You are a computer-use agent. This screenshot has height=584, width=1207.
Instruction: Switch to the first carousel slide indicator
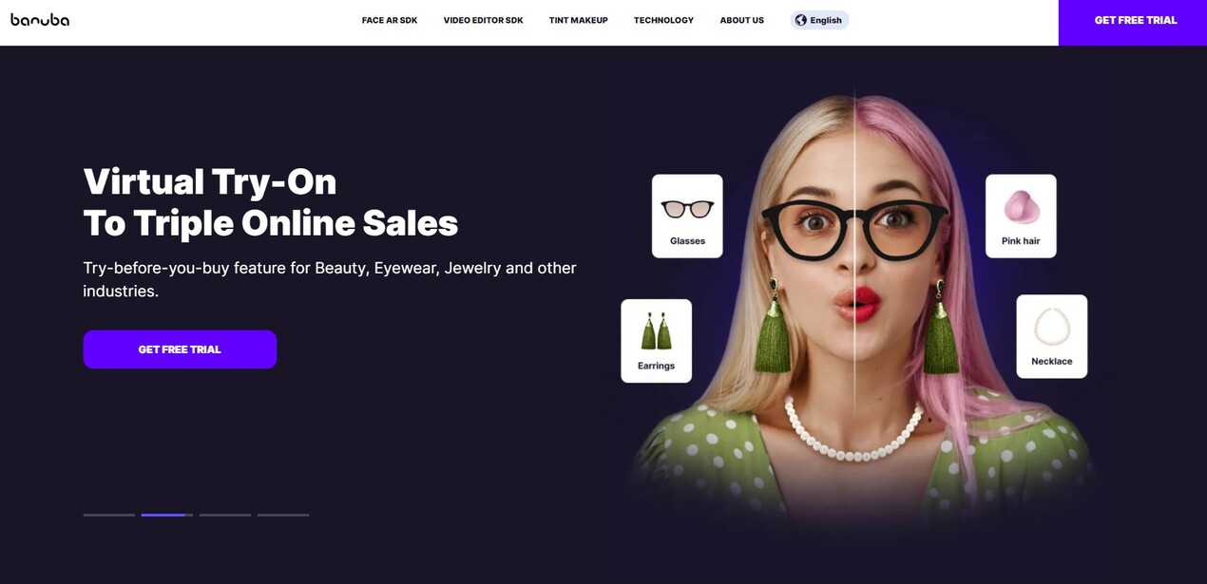pos(109,515)
